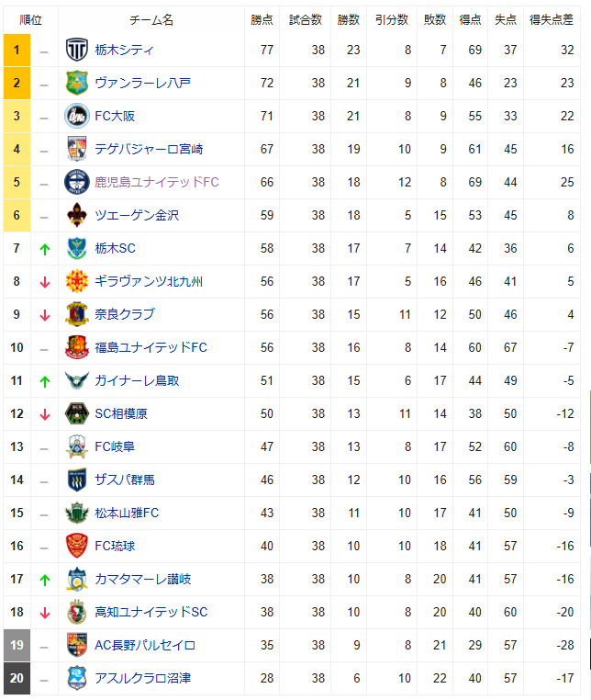The width and height of the screenshot is (591, 700).
Task: Click the FC琉球 orange crest icon
Action: (76, 546)
